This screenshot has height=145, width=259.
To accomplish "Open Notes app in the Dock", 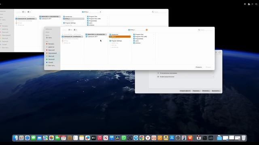I will click(82, 138).
